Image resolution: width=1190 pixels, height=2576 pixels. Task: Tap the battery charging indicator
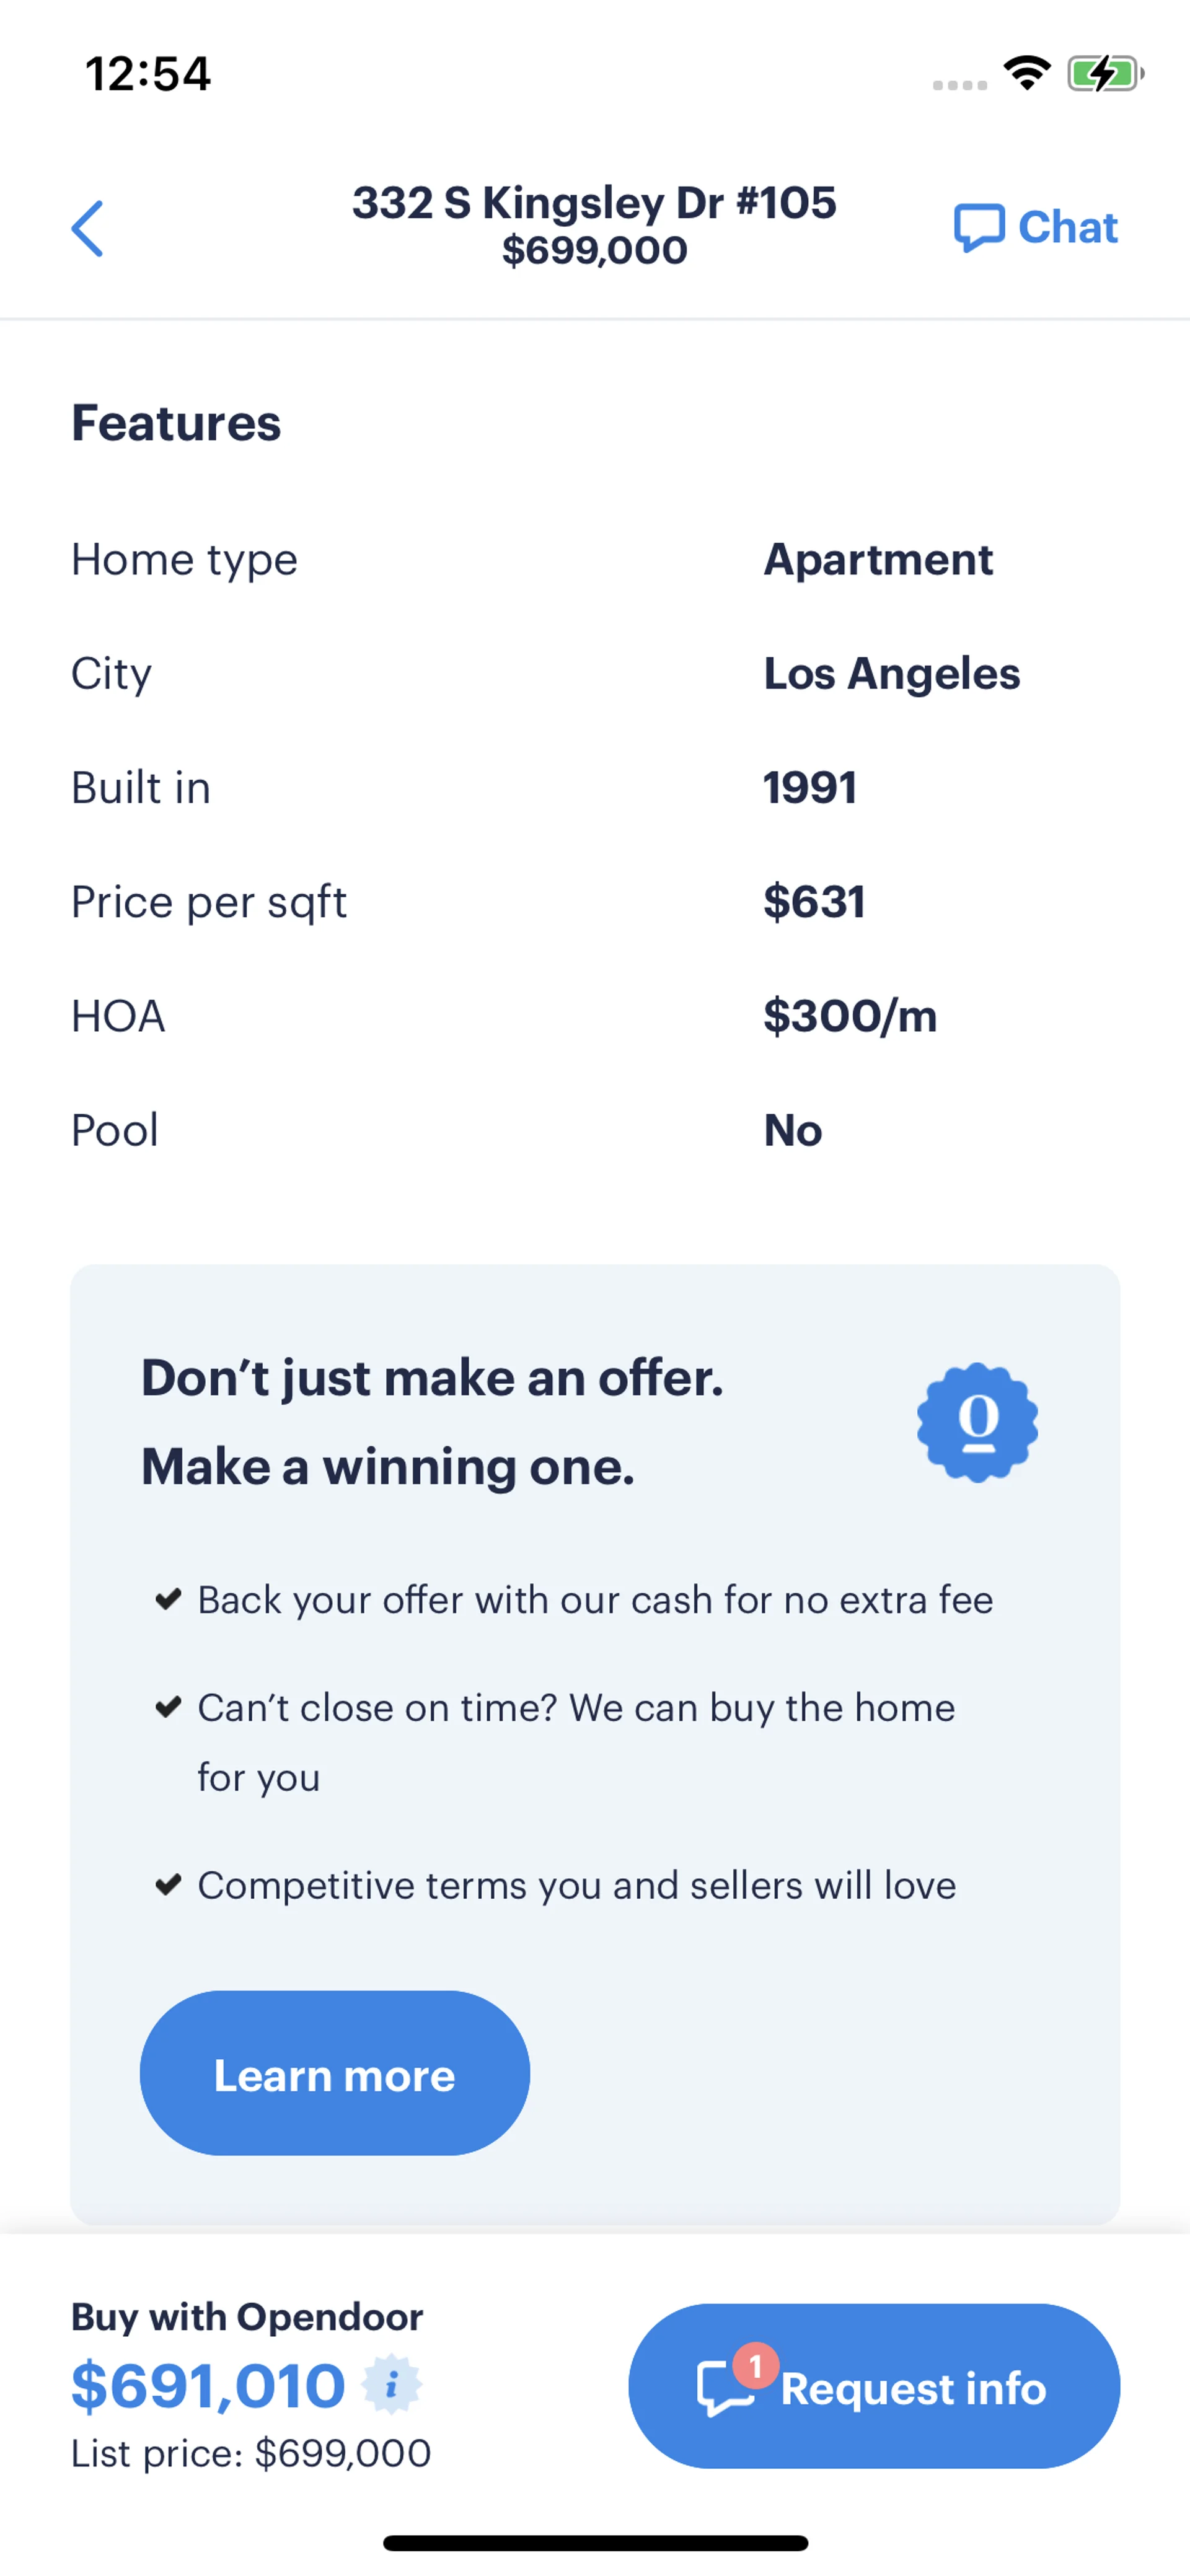point(1104,73)
